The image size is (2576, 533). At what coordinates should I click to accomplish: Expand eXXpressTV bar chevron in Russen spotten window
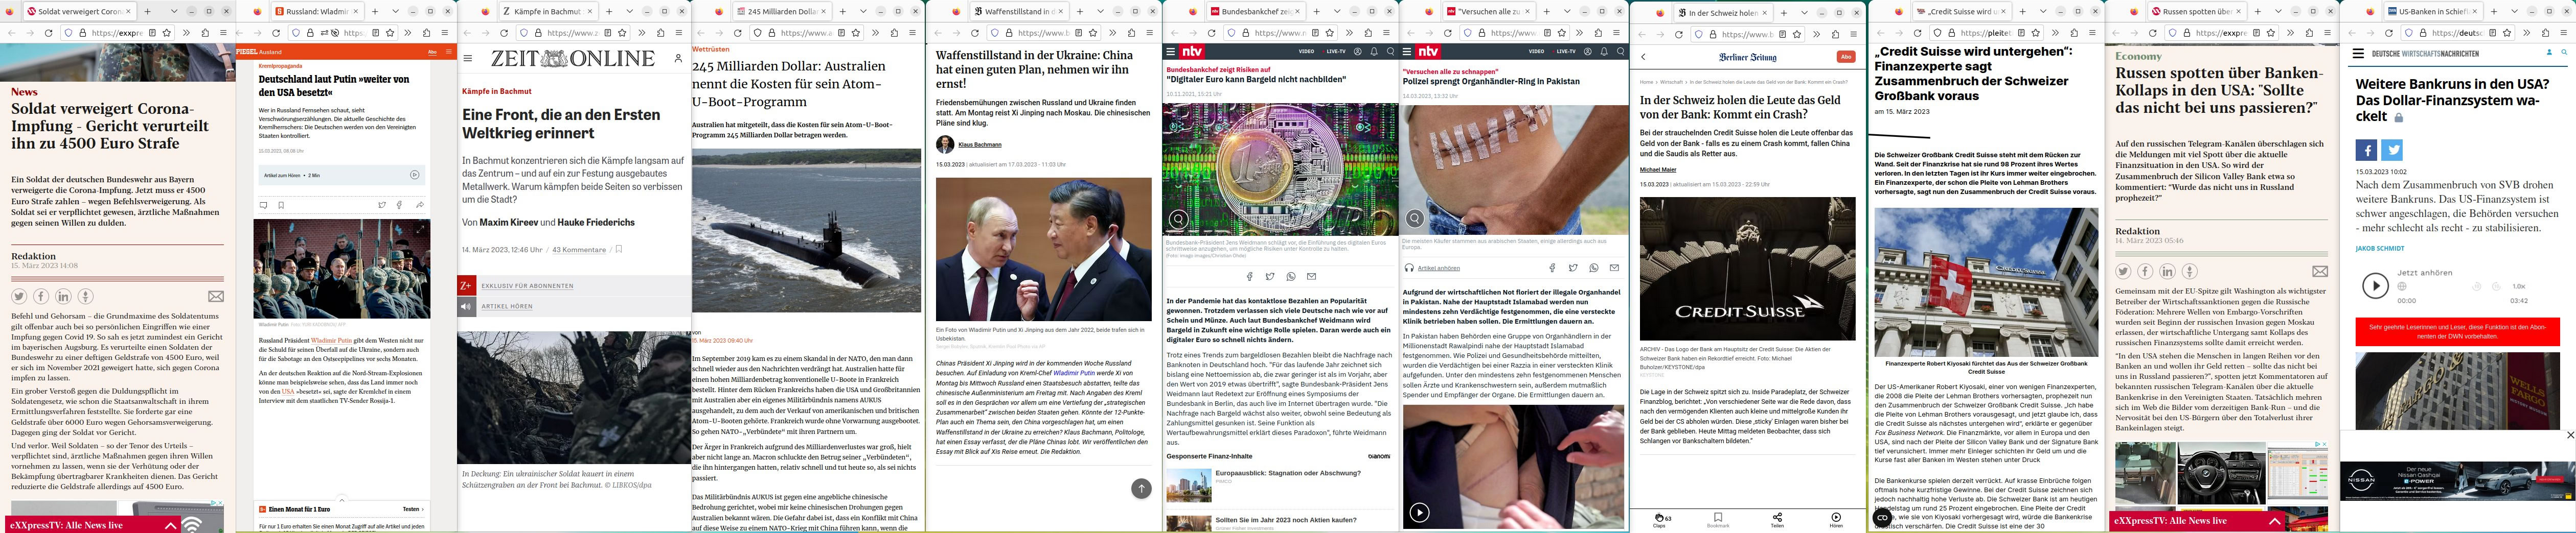[2275, 520]
